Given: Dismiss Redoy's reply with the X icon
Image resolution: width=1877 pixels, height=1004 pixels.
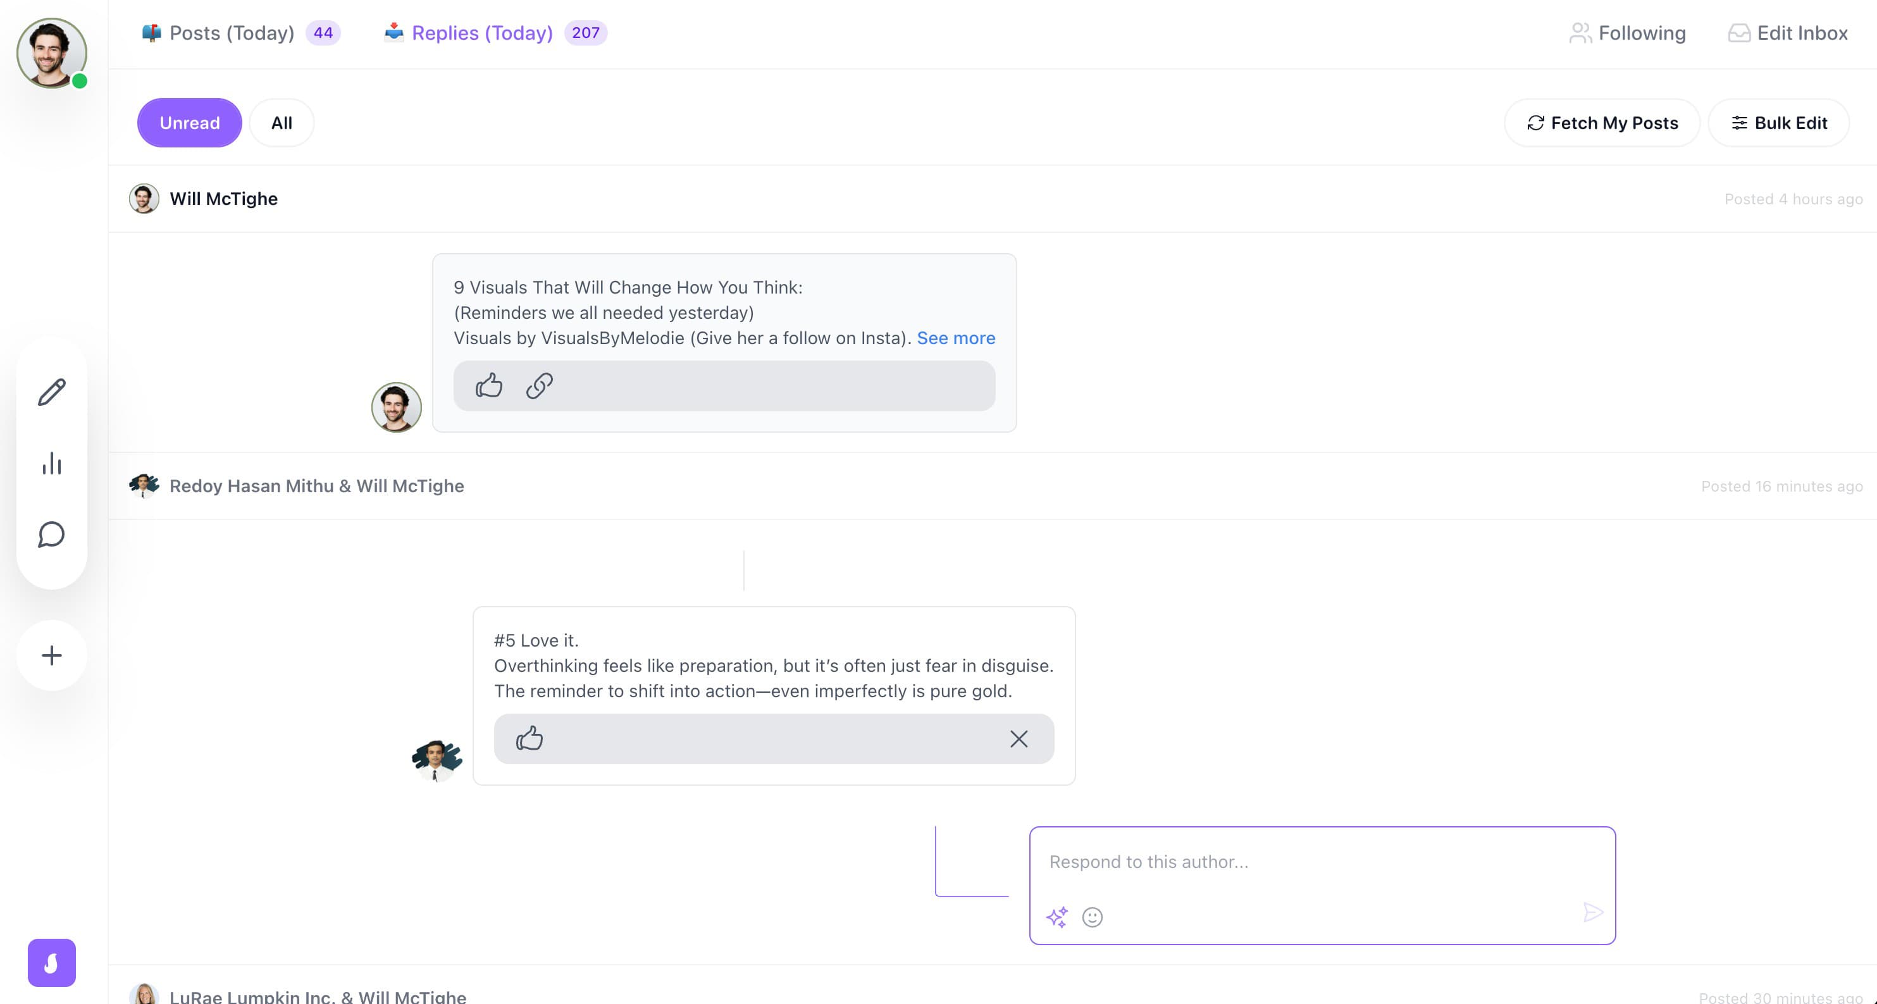Looking at the screenshot, I should (1019, 739).
